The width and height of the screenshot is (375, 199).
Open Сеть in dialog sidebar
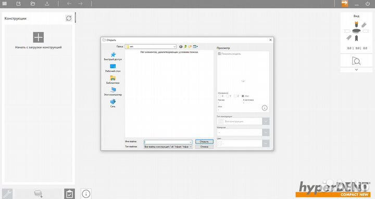pyautogui.click(x=113, y=103)
